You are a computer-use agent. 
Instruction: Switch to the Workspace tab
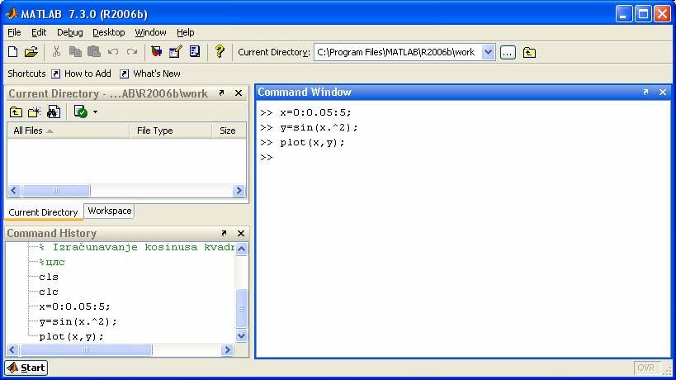pyautogui.click(x=110, y=211)
